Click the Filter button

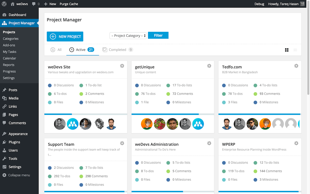[158, 35]
